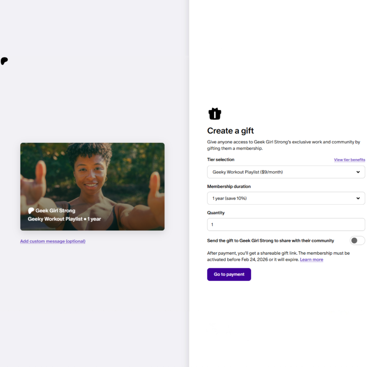Click the 'Give anyone access' description text
367x367 pixels.
coord(283,145)
